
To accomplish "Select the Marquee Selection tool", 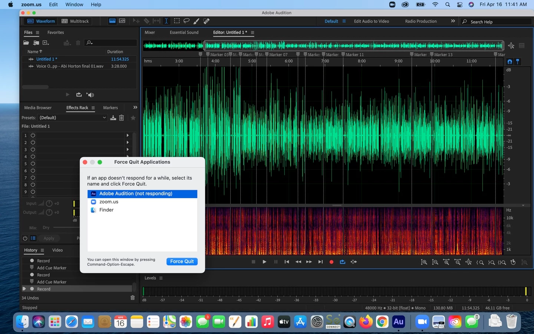I will [177, 21].
